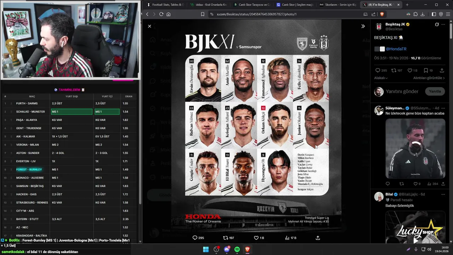
Task: Click the reply count icon in side panel
Action: [x=378, y=70]
